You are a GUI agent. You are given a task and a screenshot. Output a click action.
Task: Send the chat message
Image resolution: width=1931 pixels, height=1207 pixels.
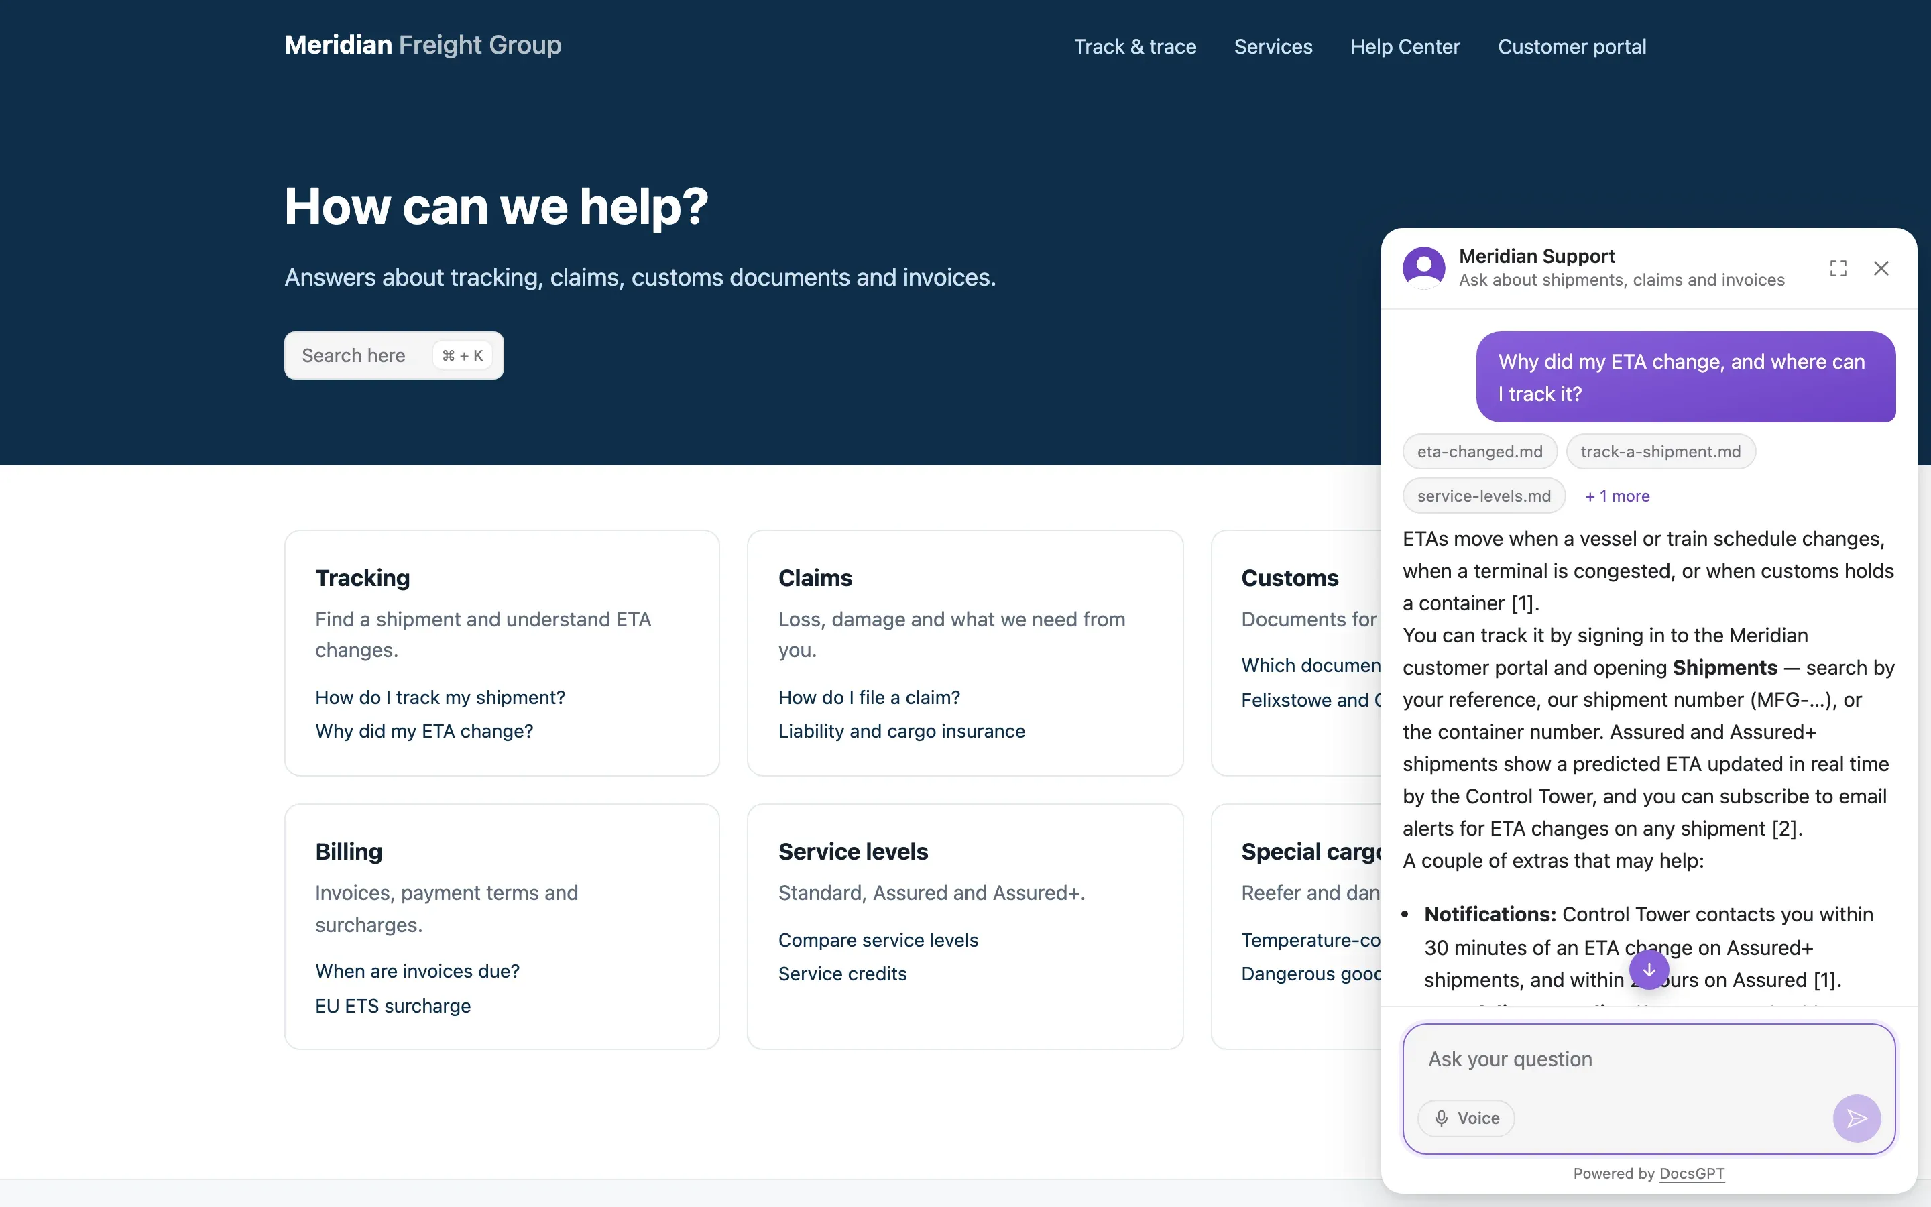click(1857, 1118)
